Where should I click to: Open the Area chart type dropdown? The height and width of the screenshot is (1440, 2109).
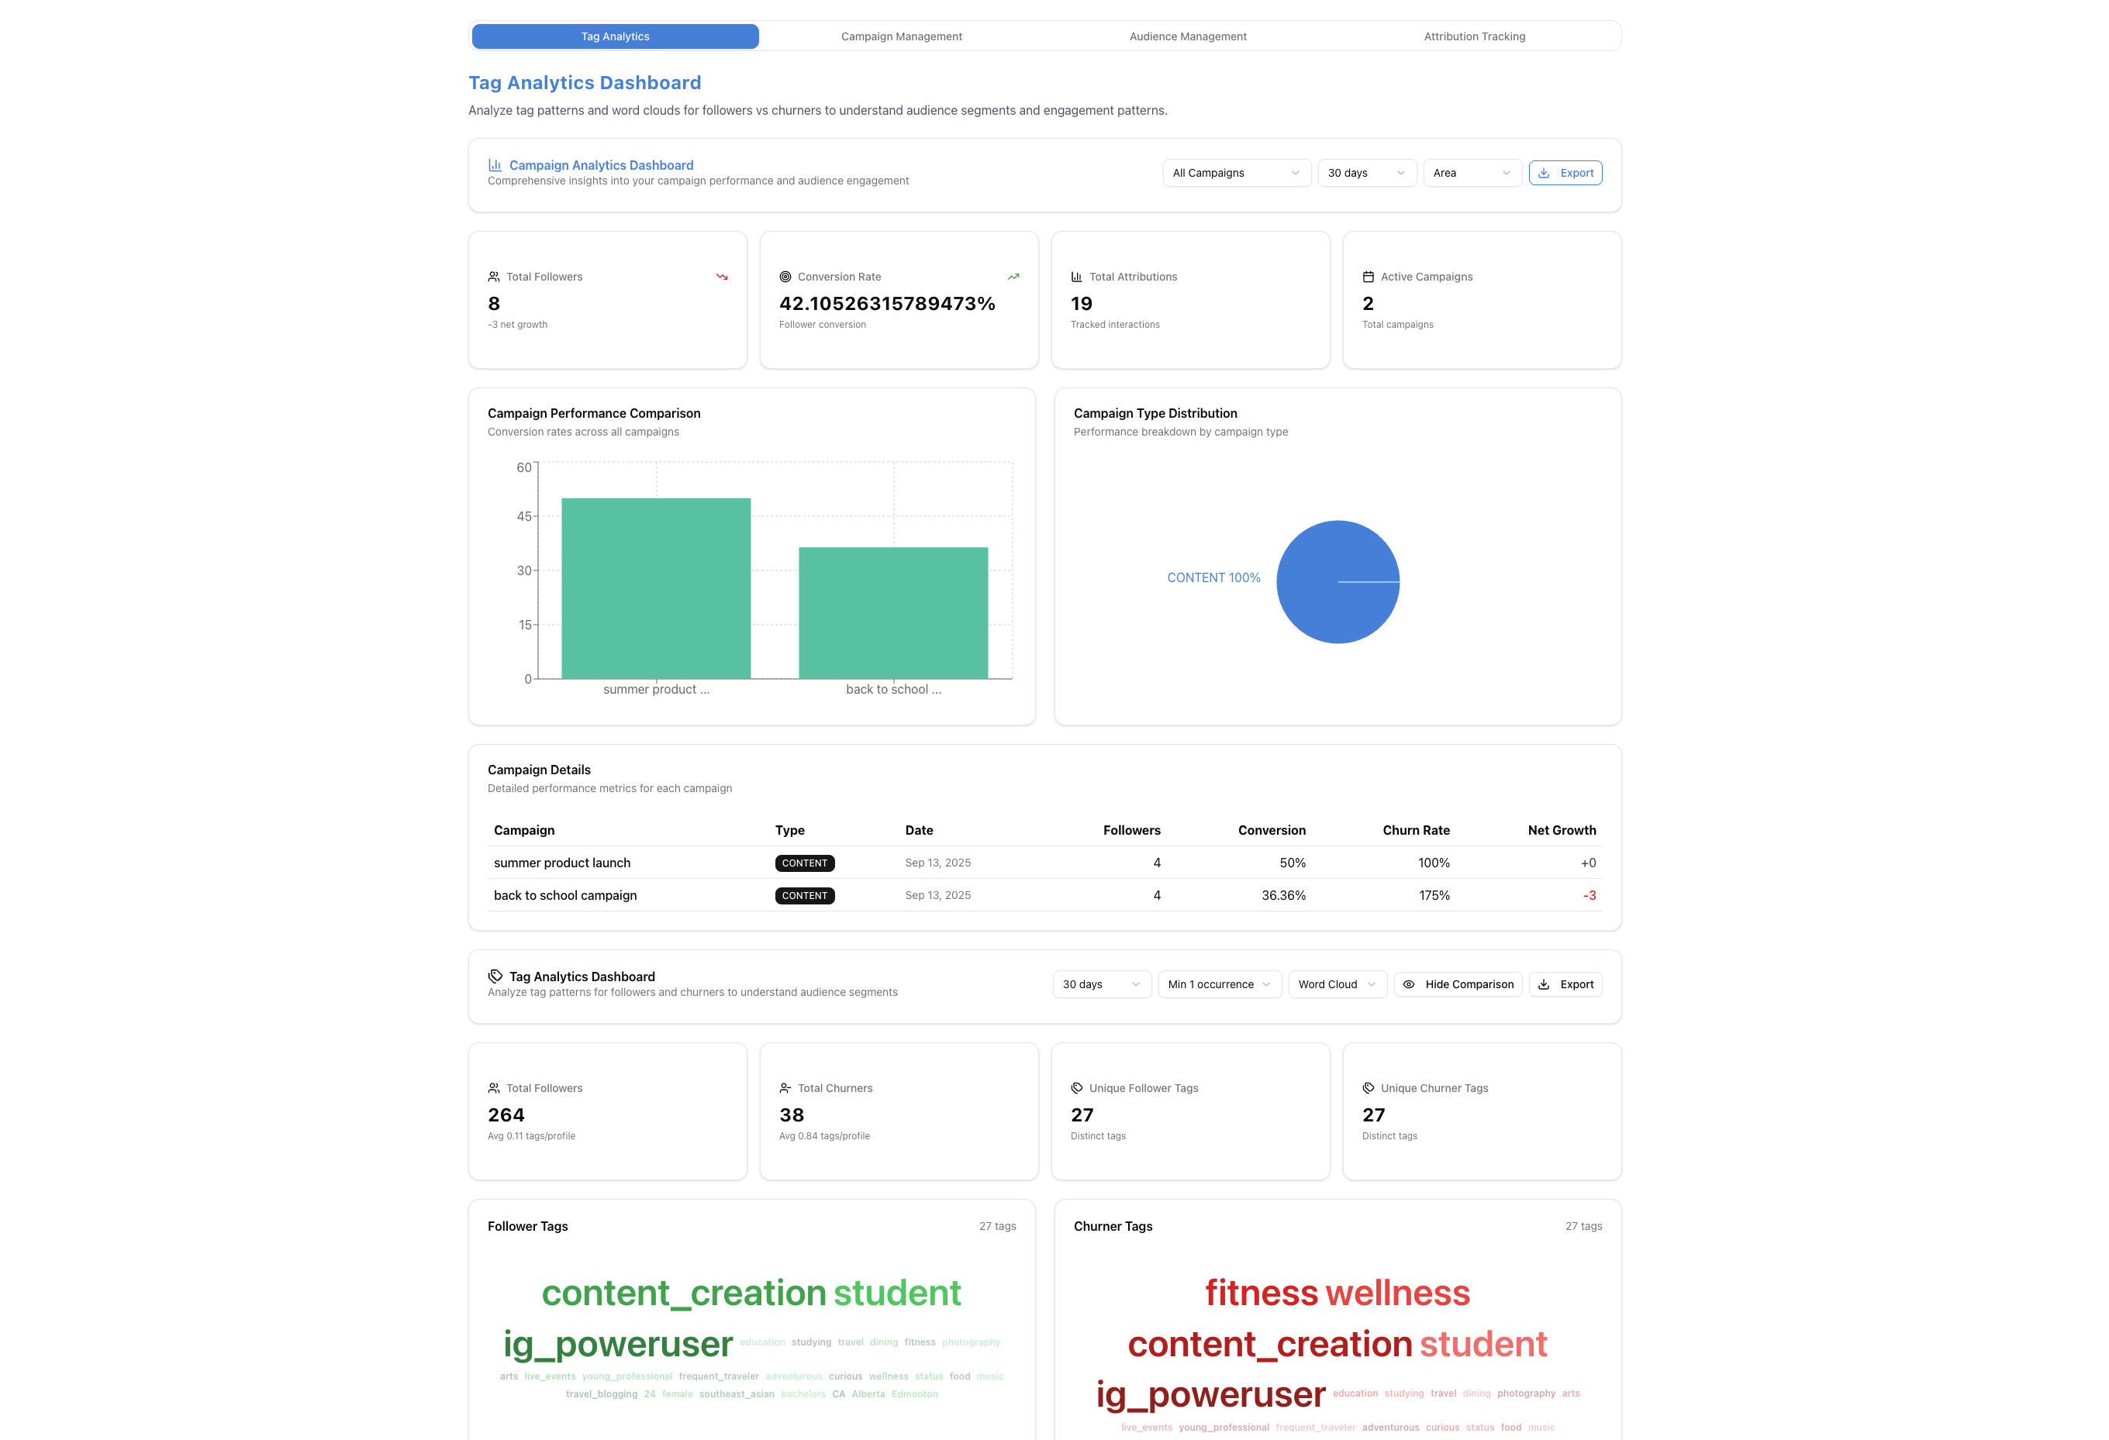pos(1471,174)
